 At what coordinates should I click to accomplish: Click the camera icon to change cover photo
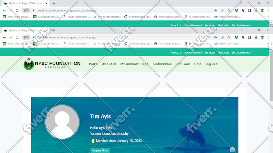point(232,149)
